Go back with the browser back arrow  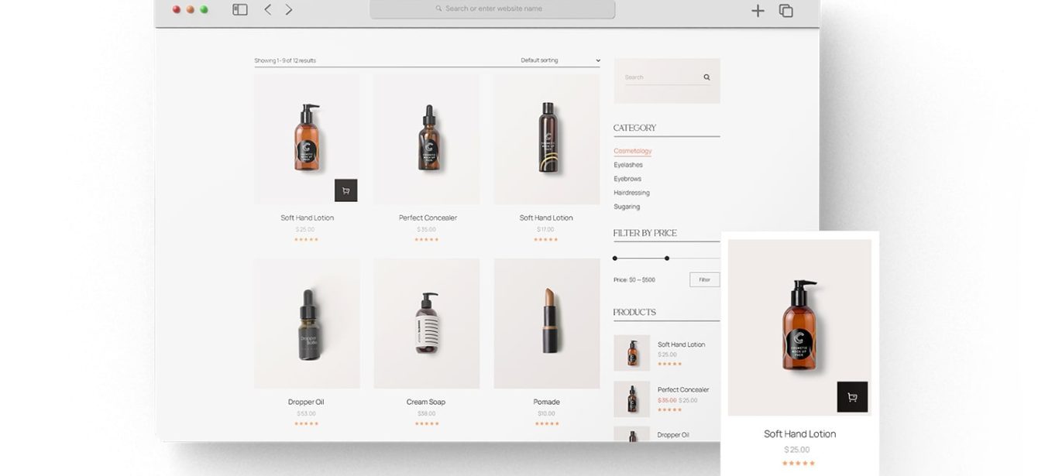point(267,9)
